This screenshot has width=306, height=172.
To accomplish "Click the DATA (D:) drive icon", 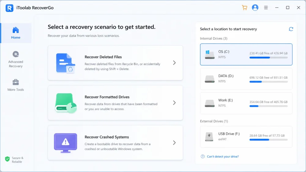I will (x=210, y=79).
